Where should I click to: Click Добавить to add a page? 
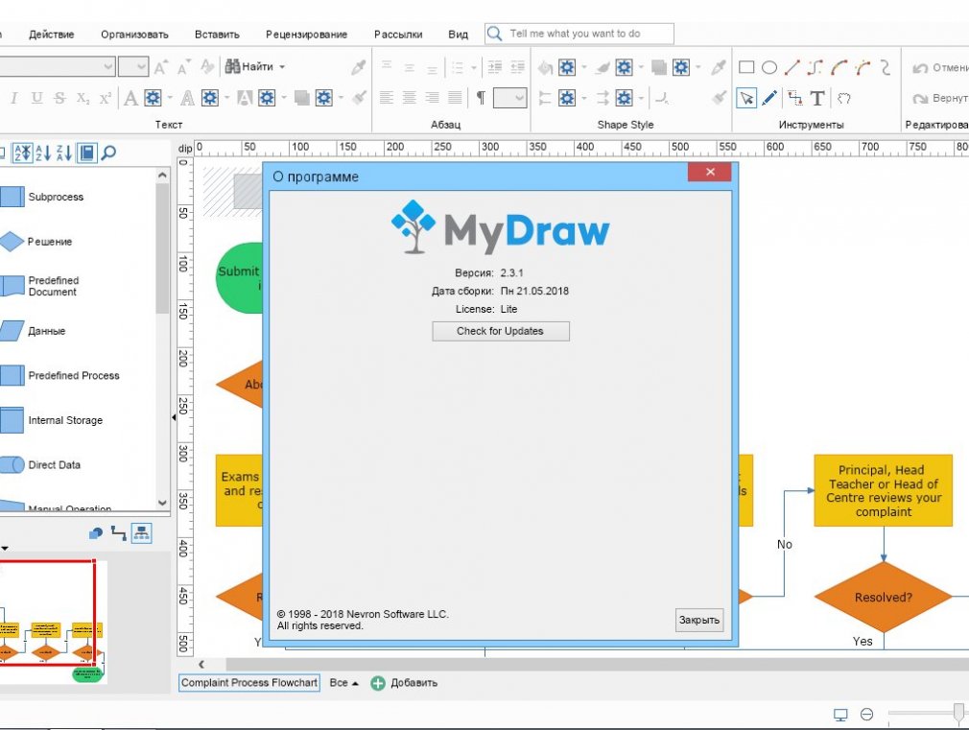tap(404, 683)
